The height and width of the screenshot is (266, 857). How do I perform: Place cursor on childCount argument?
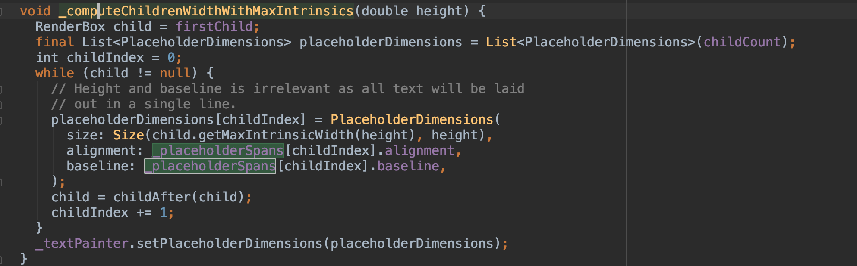pyautogui.click(x=742, y=42)
